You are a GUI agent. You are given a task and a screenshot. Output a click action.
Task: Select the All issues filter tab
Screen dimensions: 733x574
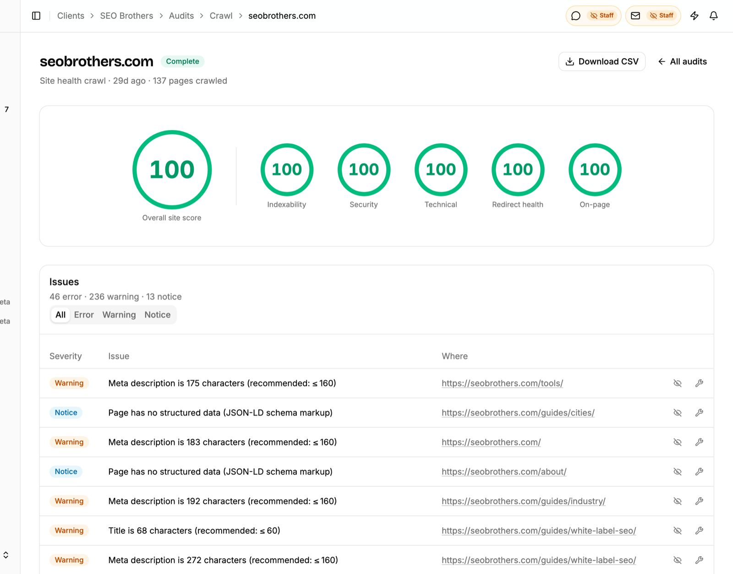pos(60,315)
